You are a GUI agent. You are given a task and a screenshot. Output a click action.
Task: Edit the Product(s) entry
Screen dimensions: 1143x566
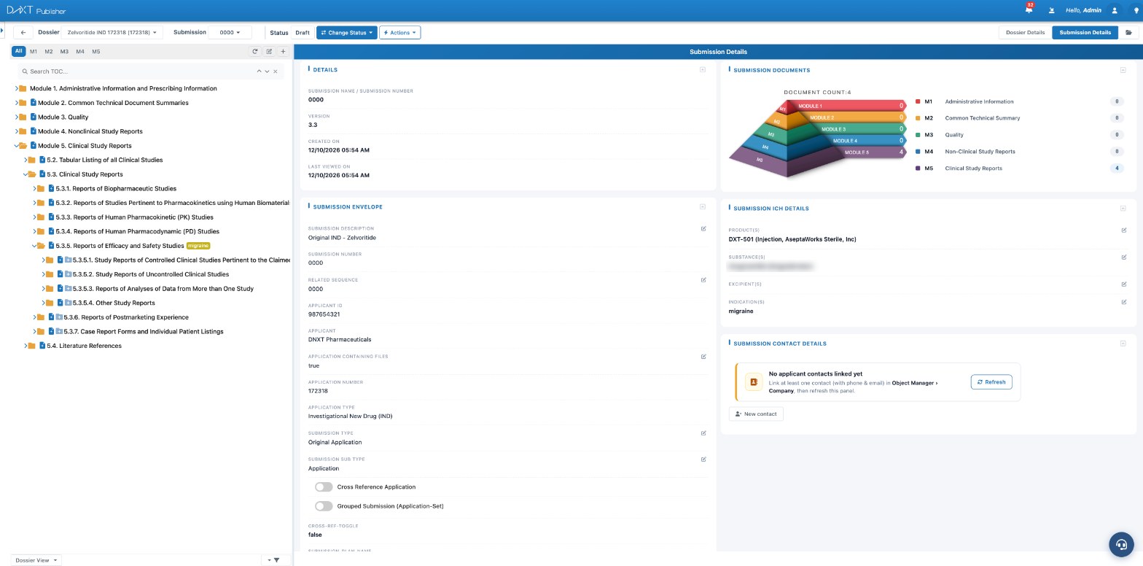coord(1124,230)
